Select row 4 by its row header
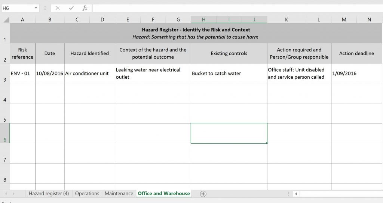The image size is (383, 203). (x=4, y=93)
